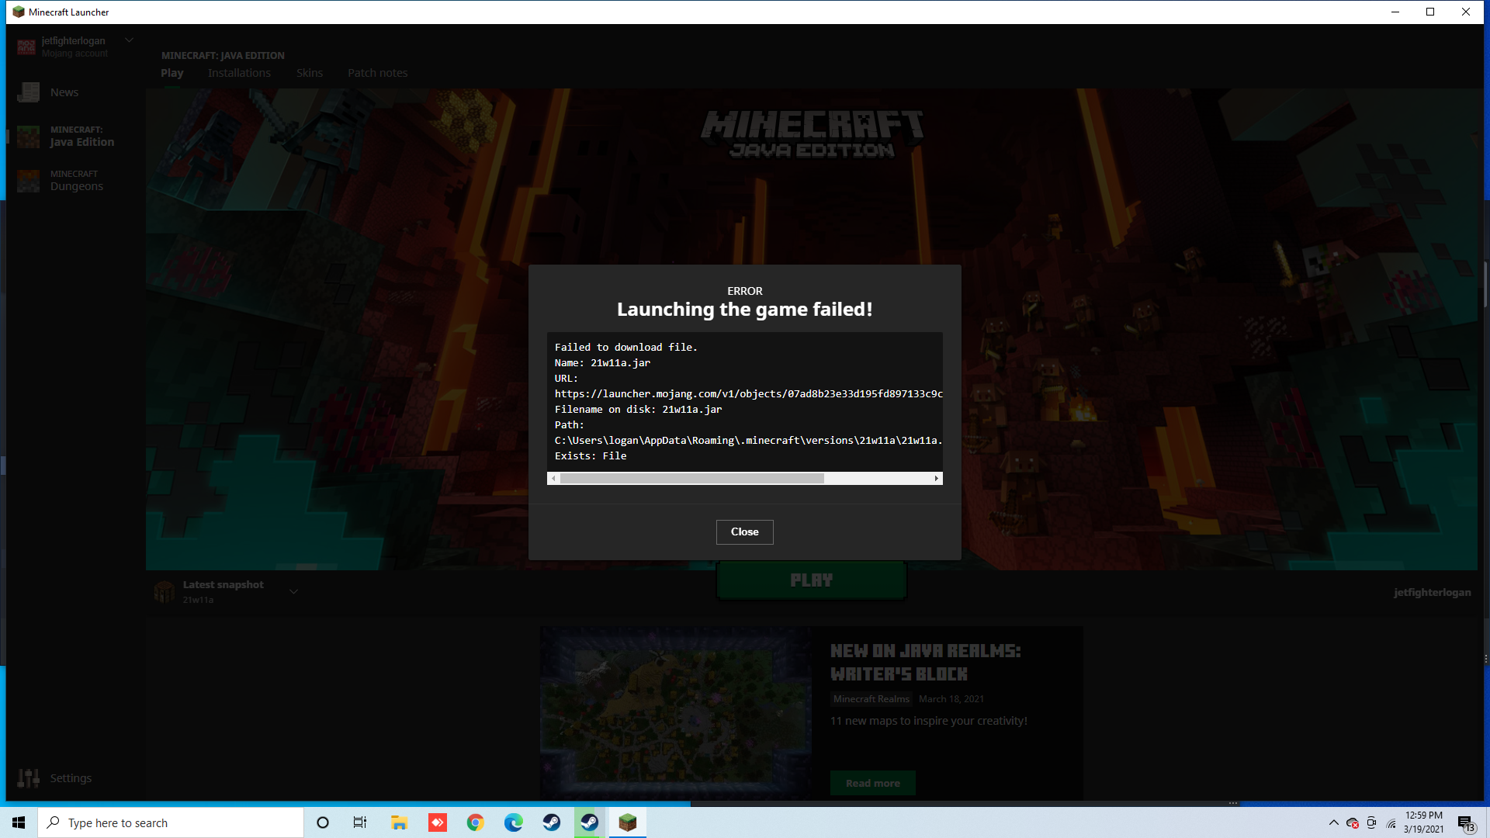Click the News icon in sidebar
The image size is (1490, 838).
coord(29,92)
